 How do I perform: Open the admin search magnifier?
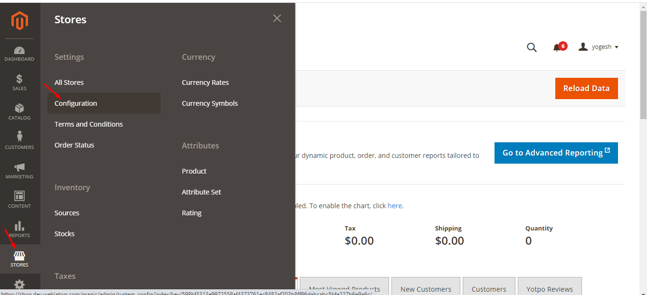pyautogui.click(x=532, y=47)
